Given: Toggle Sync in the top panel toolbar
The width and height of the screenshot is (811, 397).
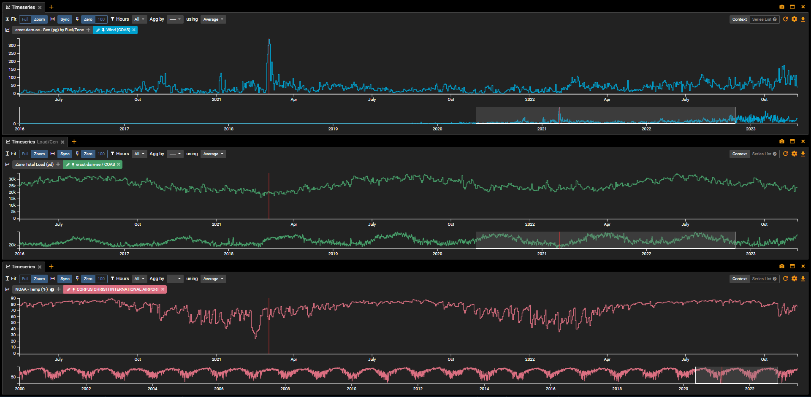Looking at the screenshot, I should (65, 19).
